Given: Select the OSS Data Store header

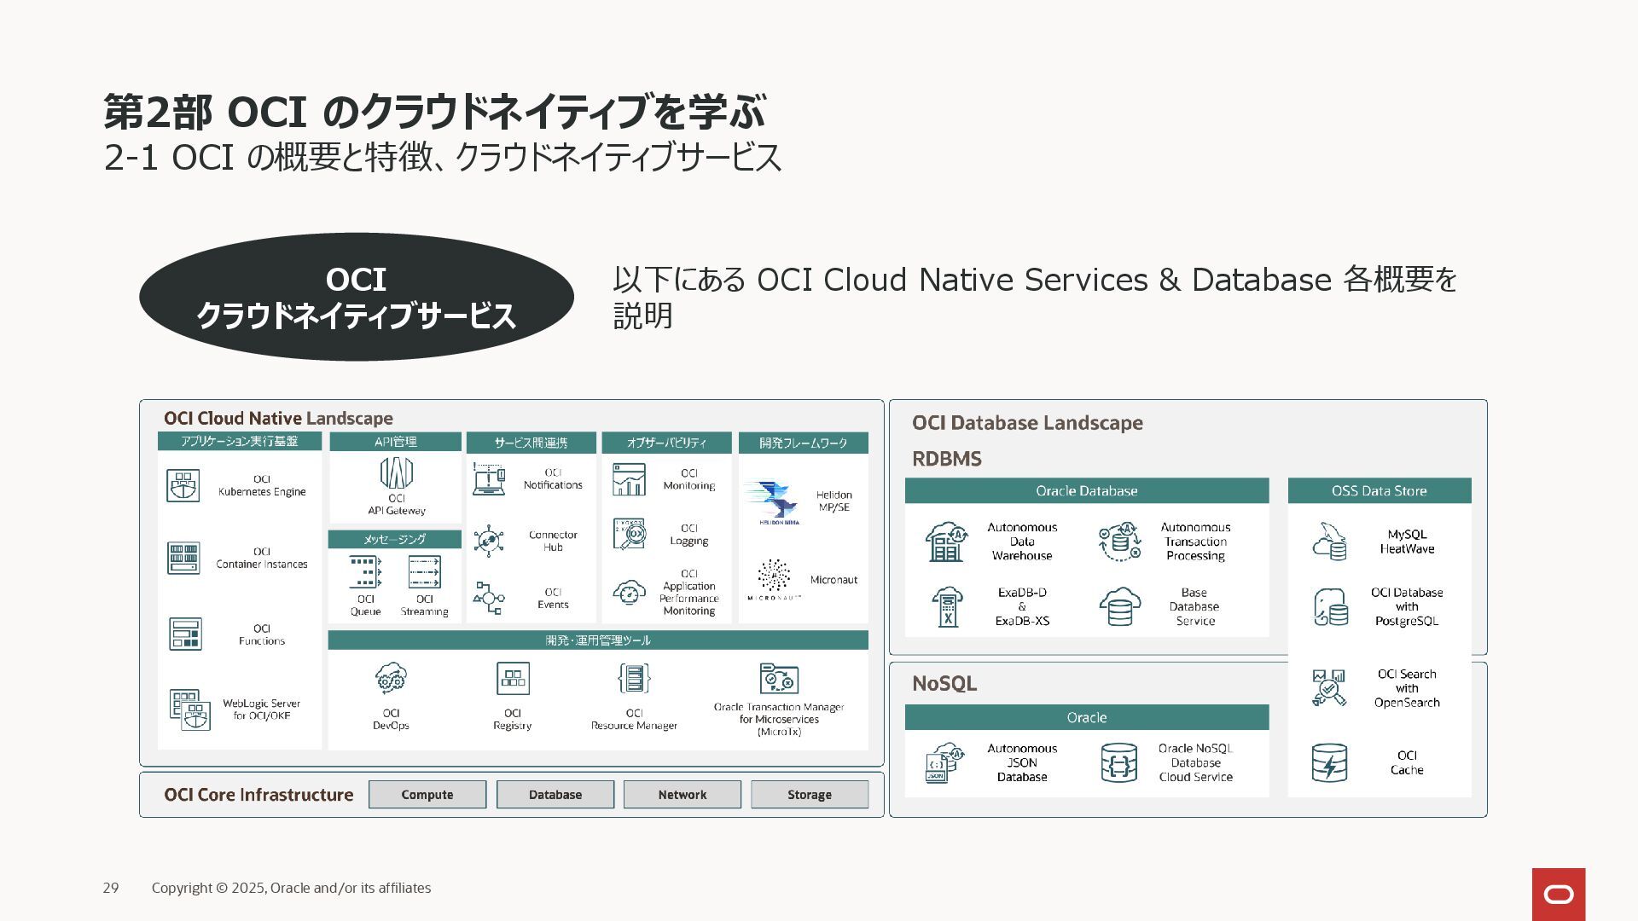Looking at the screenshot, I should 1379,490.
